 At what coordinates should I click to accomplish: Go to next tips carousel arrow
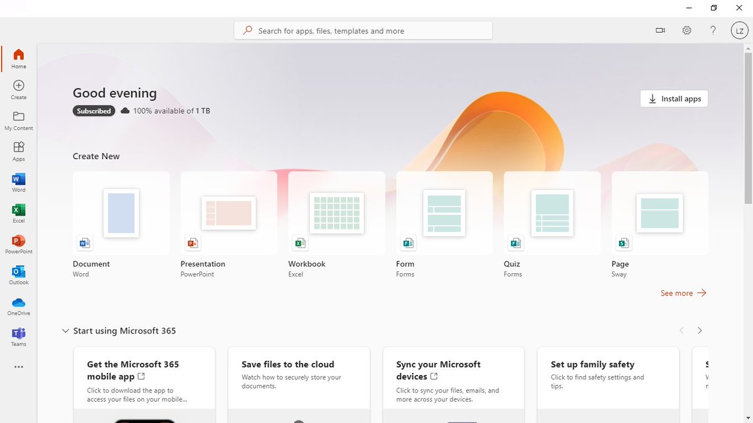pyautogui.click(x=700, y=330)
